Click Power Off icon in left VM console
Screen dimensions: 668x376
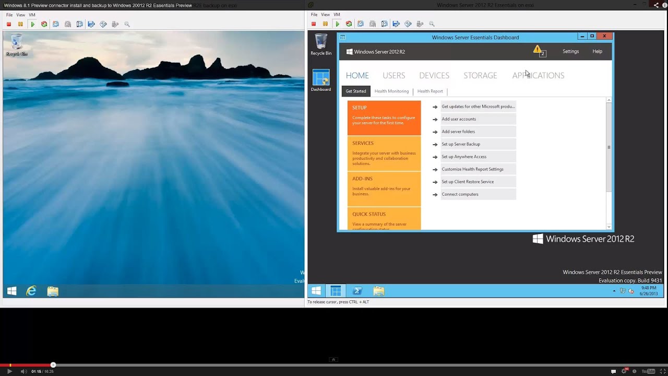[9, 24]
